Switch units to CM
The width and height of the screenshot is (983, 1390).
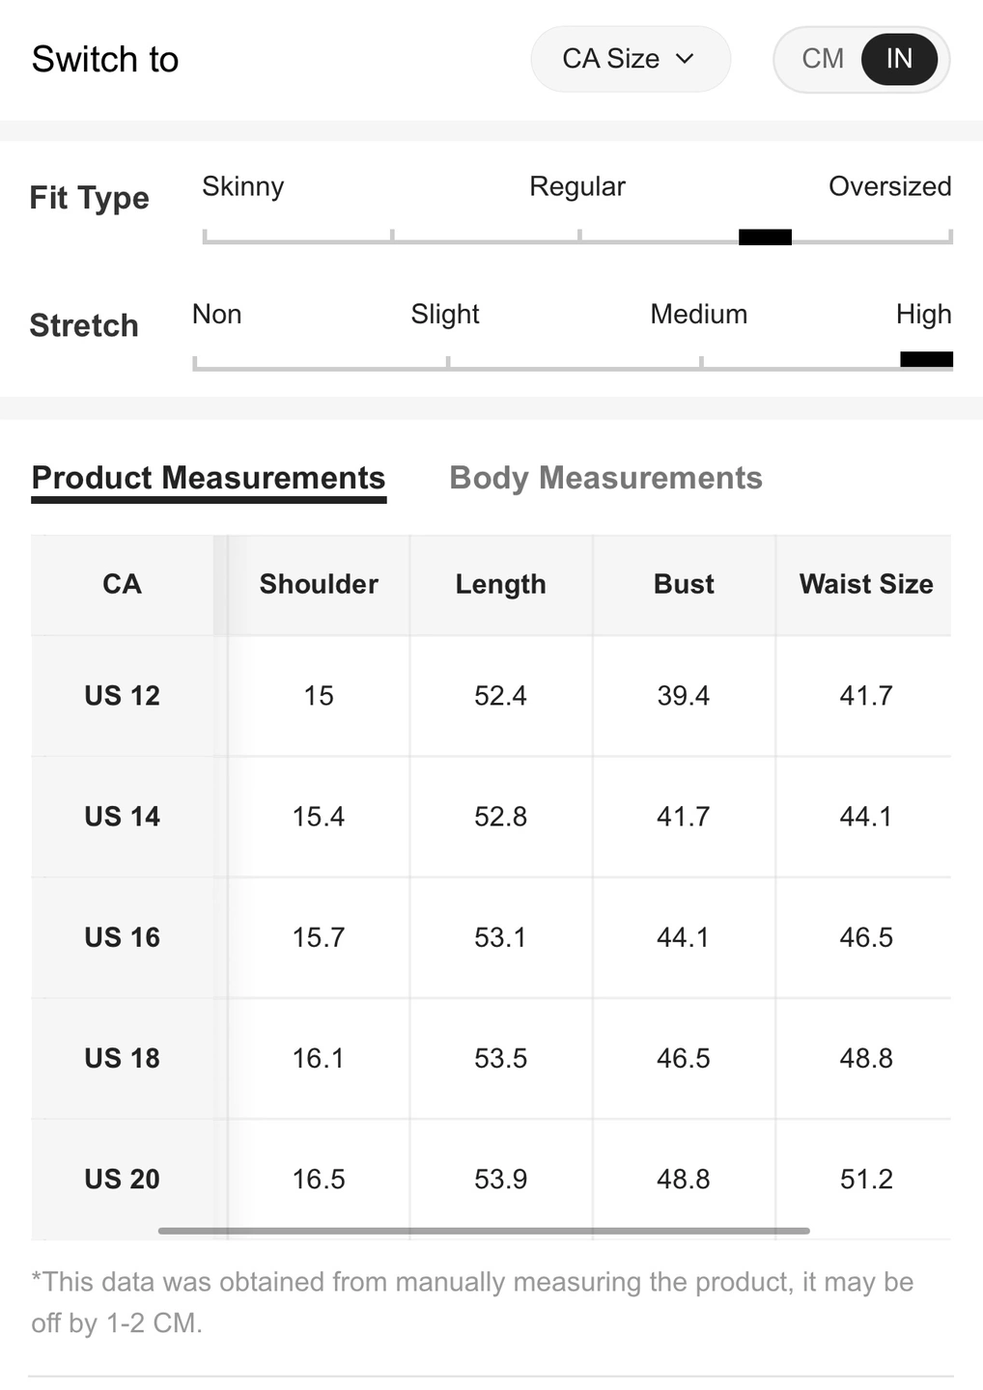(822, 59)
